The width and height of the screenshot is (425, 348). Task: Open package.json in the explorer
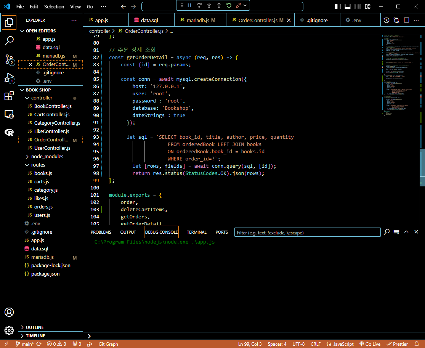[45, 274]
